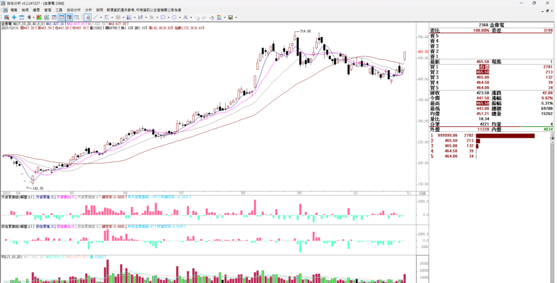Image resolution: width=557 pixels, height=283 pixels.
Task: Select the trend line drawing tool
Action: [95, 17]
